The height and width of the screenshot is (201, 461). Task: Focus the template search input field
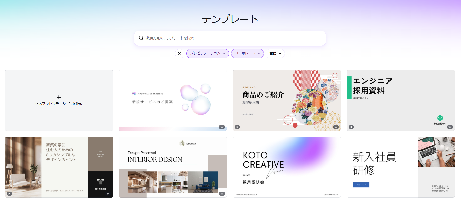click(x=231, y=38)
